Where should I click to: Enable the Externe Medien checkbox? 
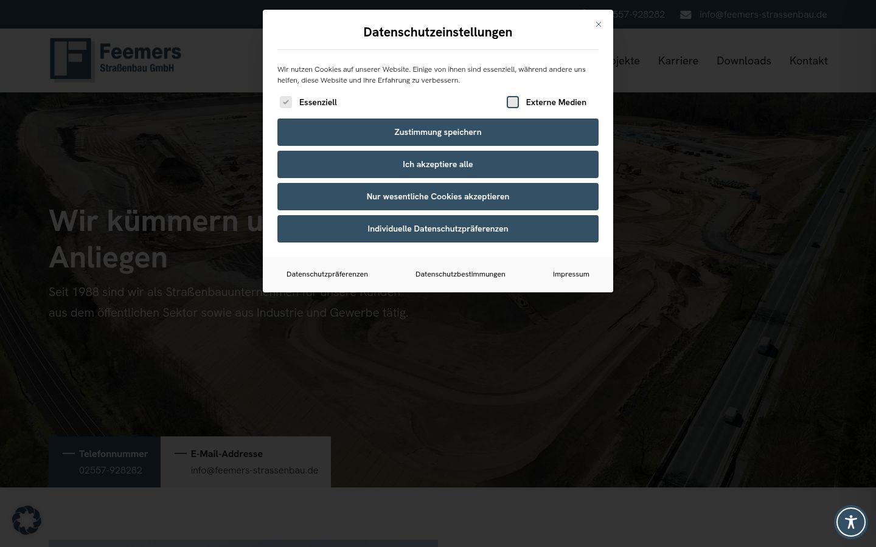pos(513,102)
